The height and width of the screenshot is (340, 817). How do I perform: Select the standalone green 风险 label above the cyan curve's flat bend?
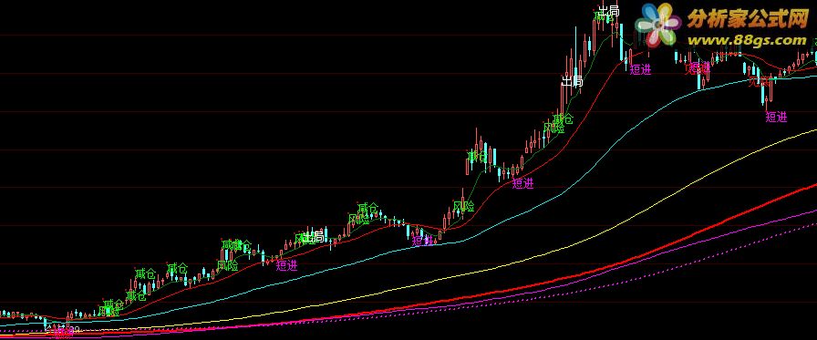point(464,206)
